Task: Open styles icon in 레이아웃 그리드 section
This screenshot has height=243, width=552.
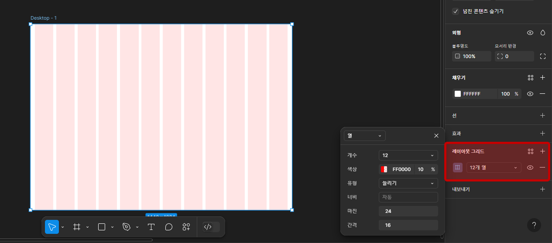Action: coord(531,151)
